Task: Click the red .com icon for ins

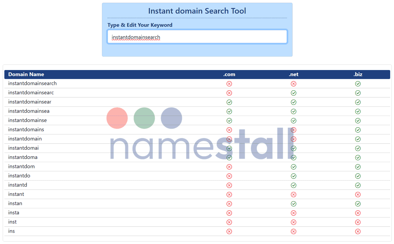Action: click(229, 231)
